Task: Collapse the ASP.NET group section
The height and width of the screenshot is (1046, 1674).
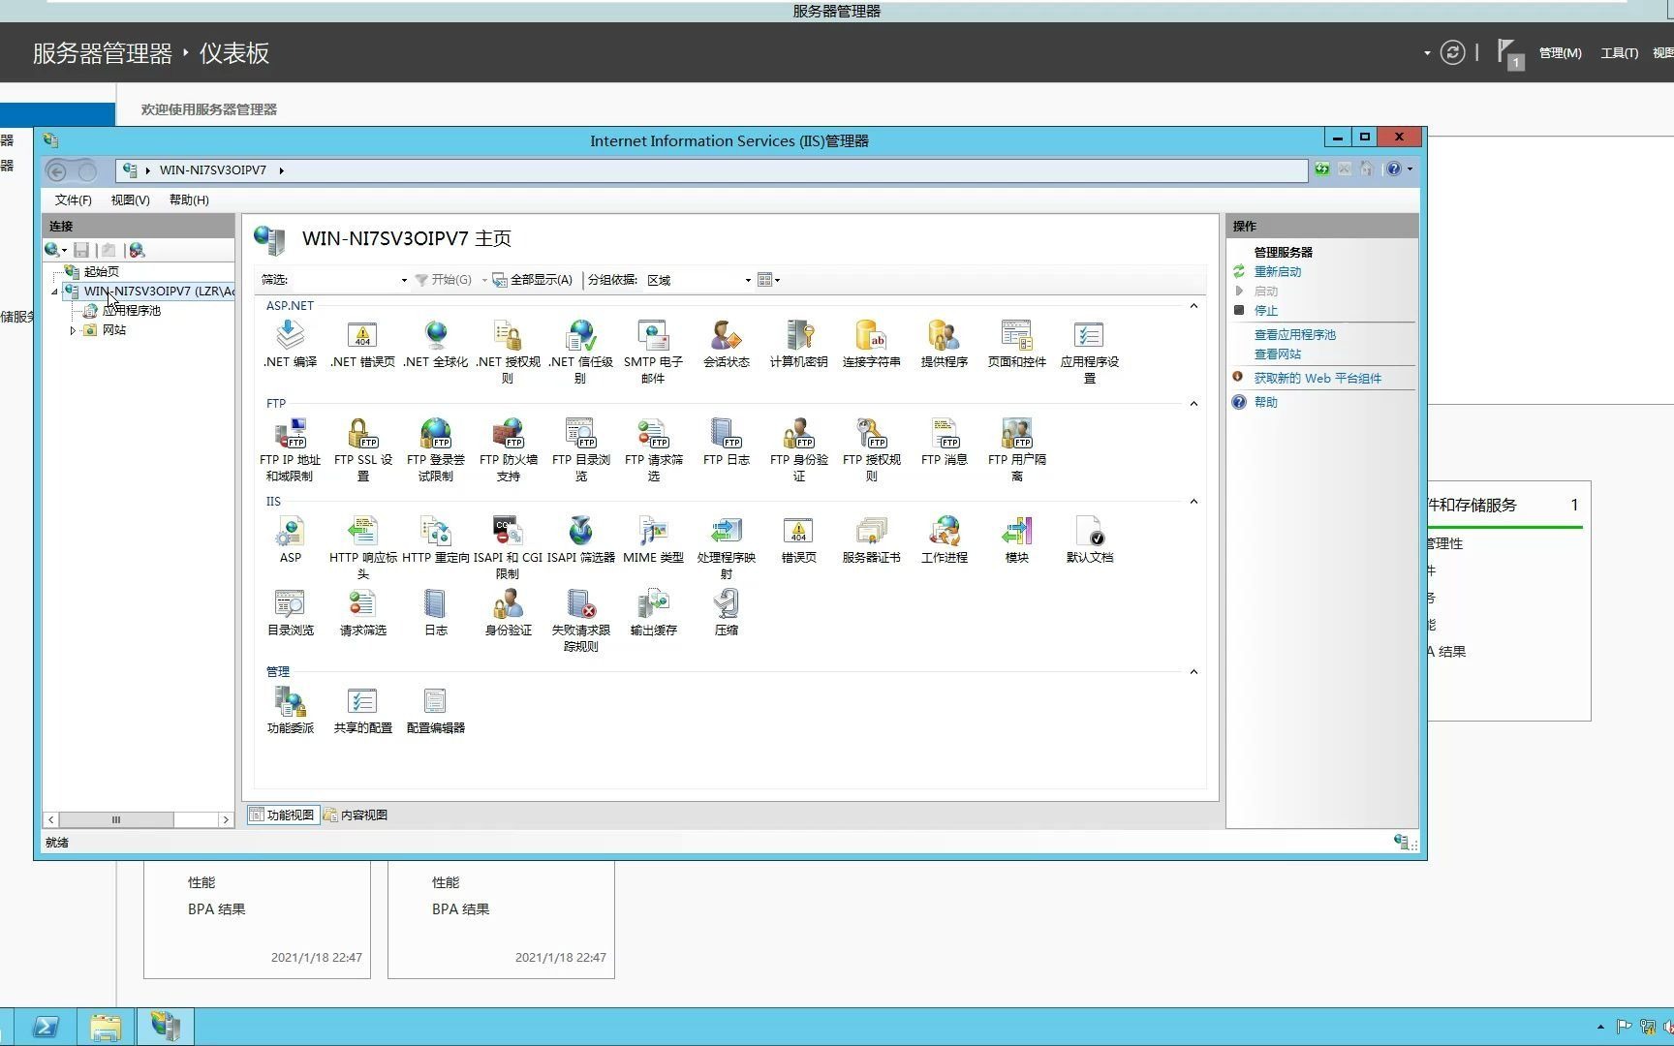Action: (x=1193, y=306)
